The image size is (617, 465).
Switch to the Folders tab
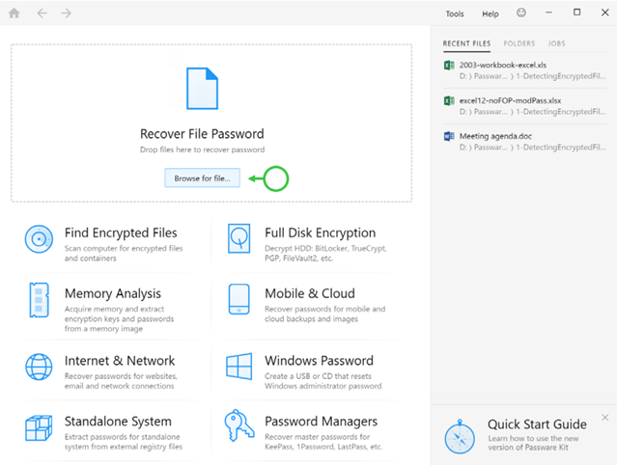(x=519, y=43)
